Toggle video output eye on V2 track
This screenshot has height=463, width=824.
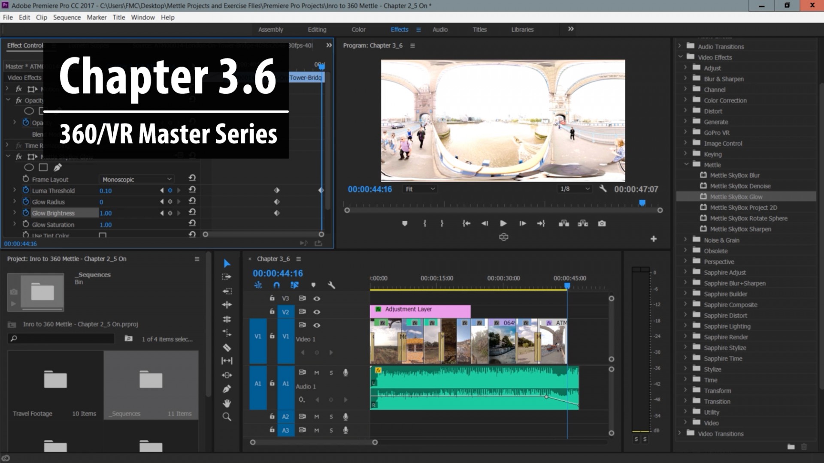point(317,312)
